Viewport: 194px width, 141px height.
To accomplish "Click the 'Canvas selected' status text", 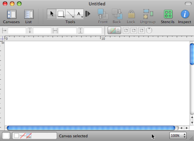I will coord(73,136).
